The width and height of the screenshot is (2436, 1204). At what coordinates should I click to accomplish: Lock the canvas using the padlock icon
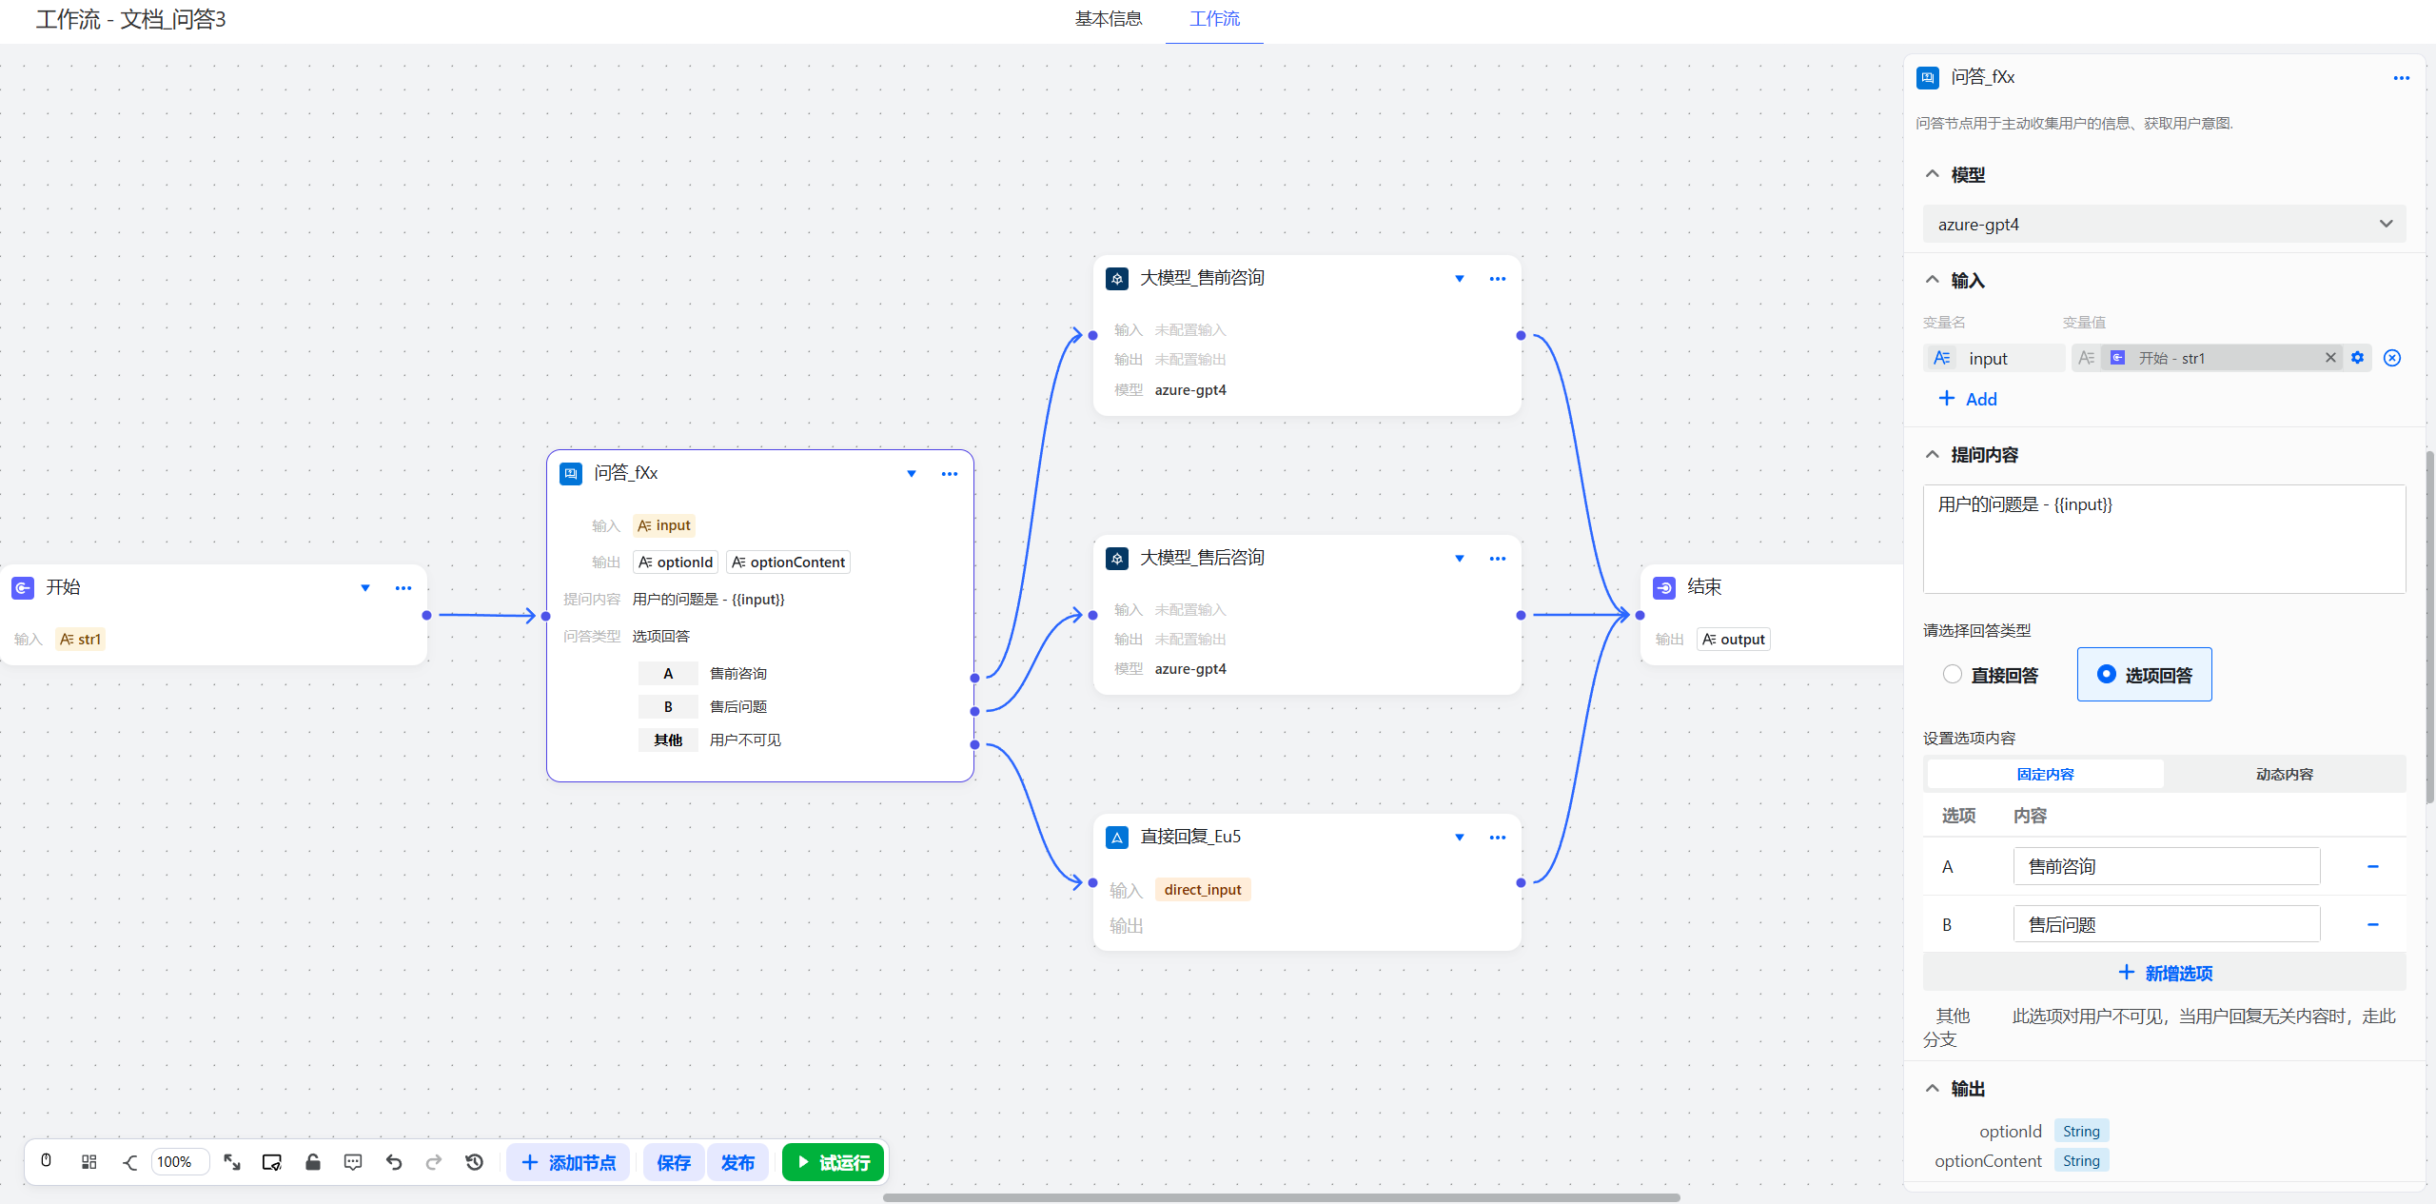pos(312,1161)
